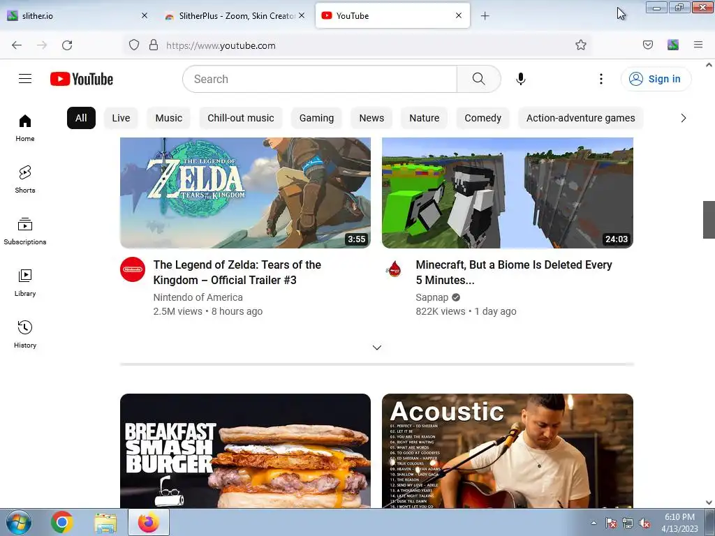Click the Firefox taskbar icon
The image size is (715, 536).
[149, 522]
